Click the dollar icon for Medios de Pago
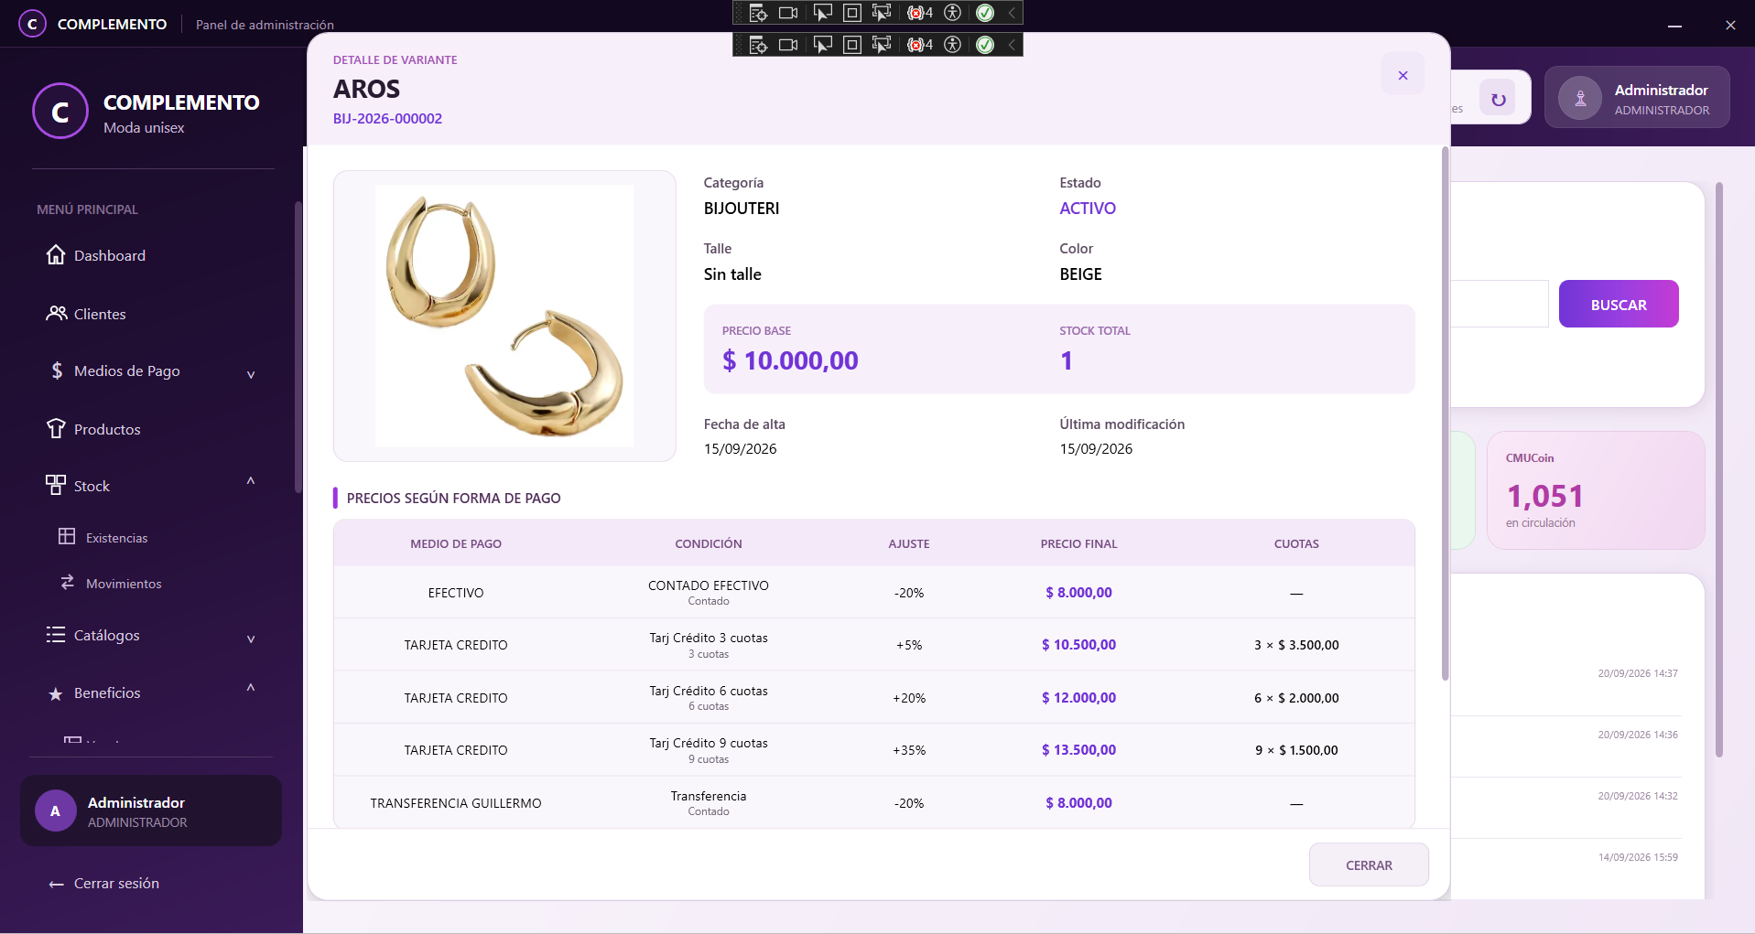This screenshot has height=934, width=1755. (57, 370)
